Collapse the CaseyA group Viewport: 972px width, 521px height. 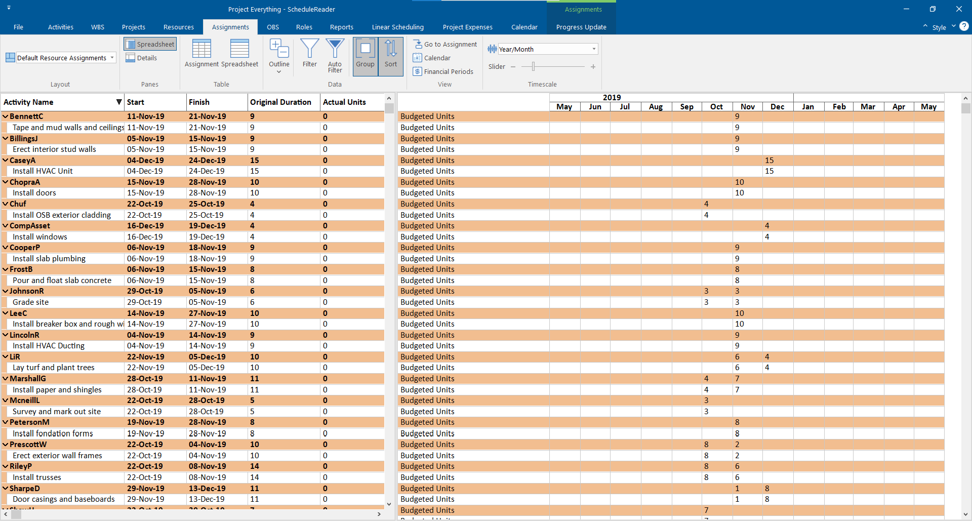tap(6, 160)
